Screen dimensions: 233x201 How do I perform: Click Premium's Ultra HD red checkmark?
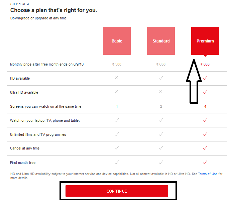[x=205, y=92]
